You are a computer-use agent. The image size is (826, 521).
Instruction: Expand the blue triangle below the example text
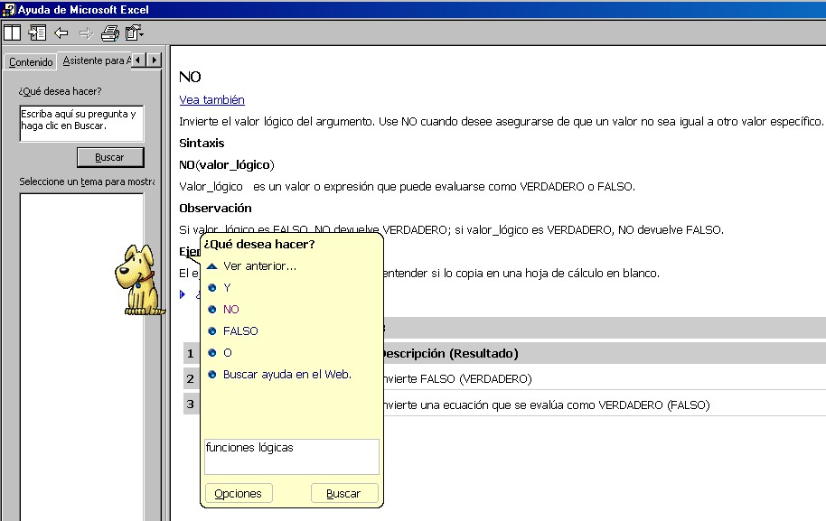(x=183, y=294)
